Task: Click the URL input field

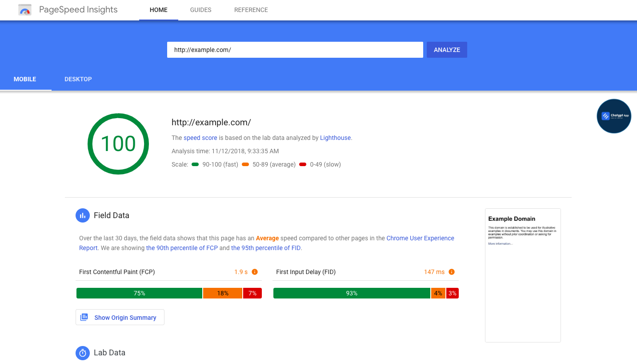Action: click(295, 50)
